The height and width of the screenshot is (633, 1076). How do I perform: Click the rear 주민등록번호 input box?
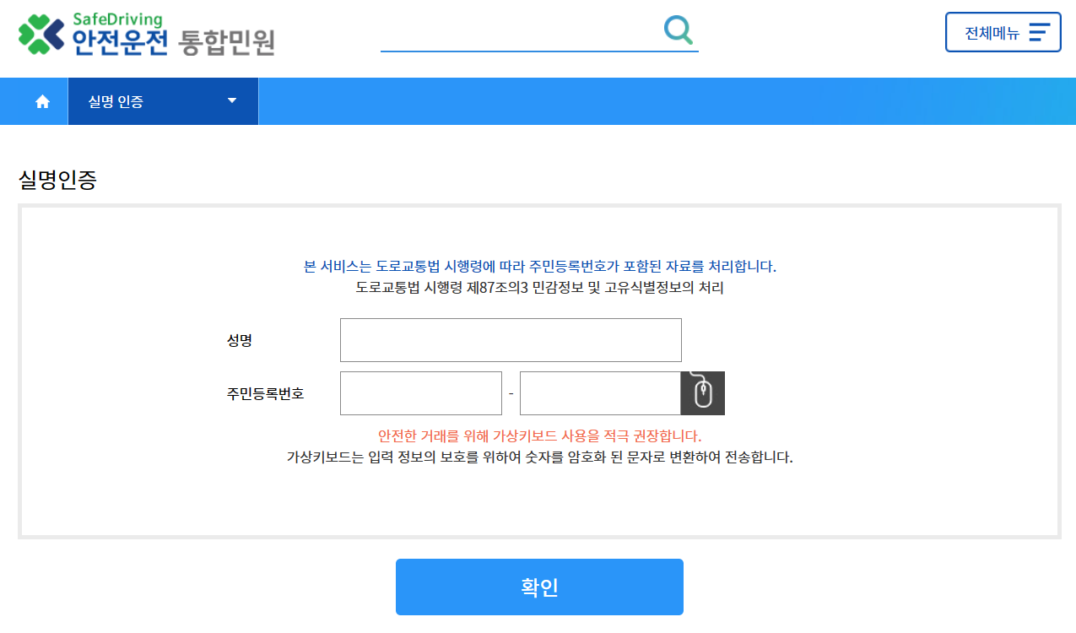600,392
